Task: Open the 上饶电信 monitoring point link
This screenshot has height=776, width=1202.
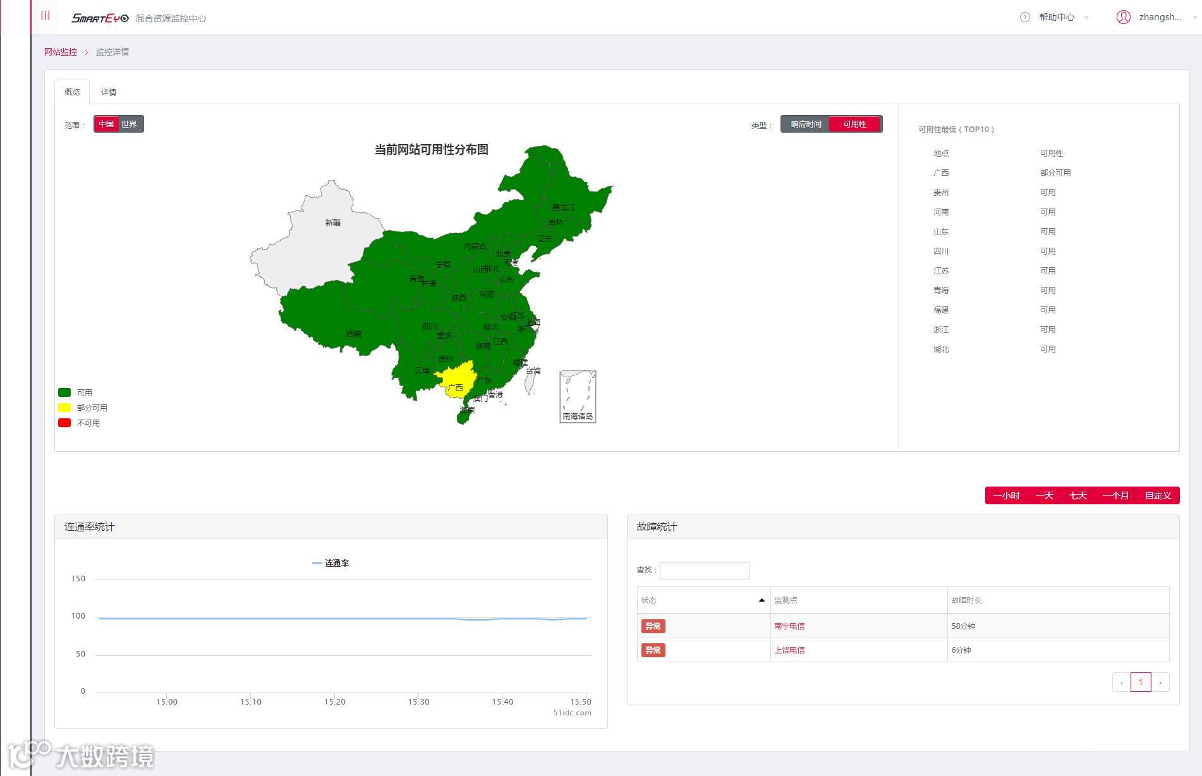Action: pyautogui.click(x=789, y=650)
